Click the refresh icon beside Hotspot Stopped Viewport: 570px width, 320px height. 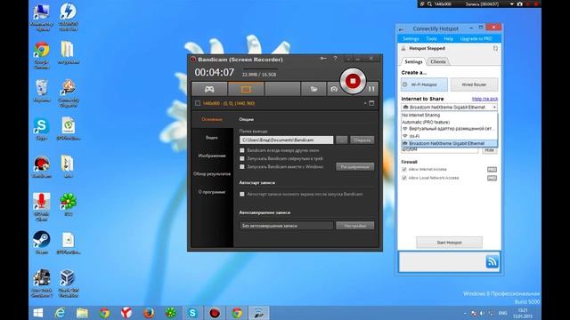pos(495,48)
